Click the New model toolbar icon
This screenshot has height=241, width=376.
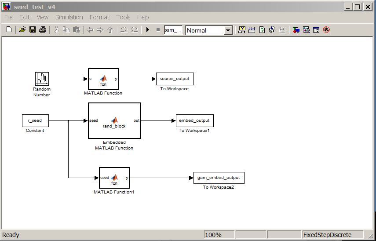pos(9,30)
